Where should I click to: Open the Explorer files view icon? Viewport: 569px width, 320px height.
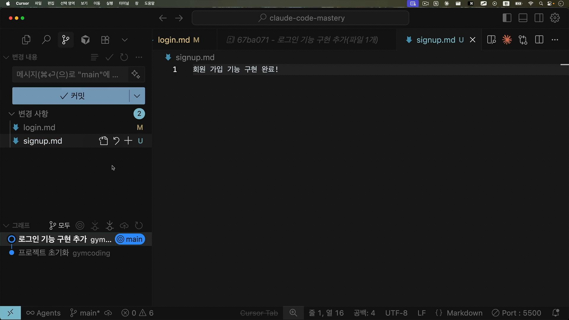pos(26,40)
